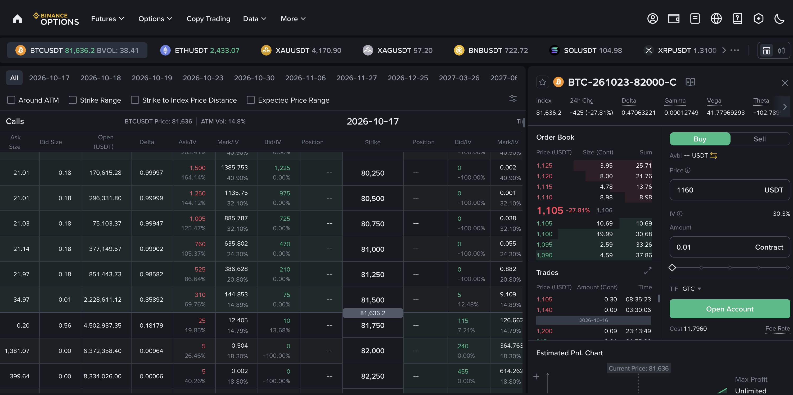Open the orders document icon
793x395 pixels.
(x=695, y=19)
